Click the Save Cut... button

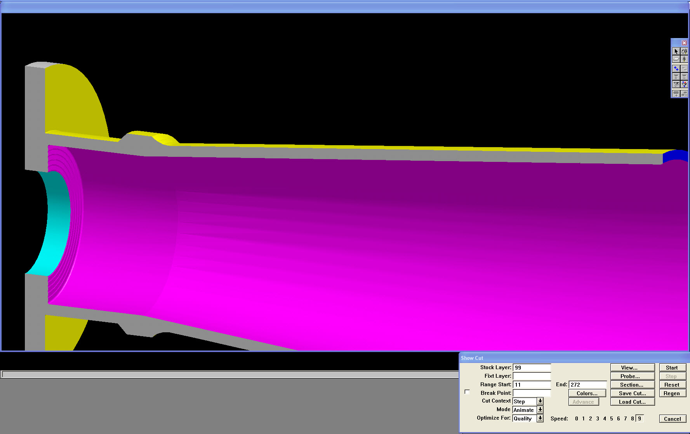632,393
